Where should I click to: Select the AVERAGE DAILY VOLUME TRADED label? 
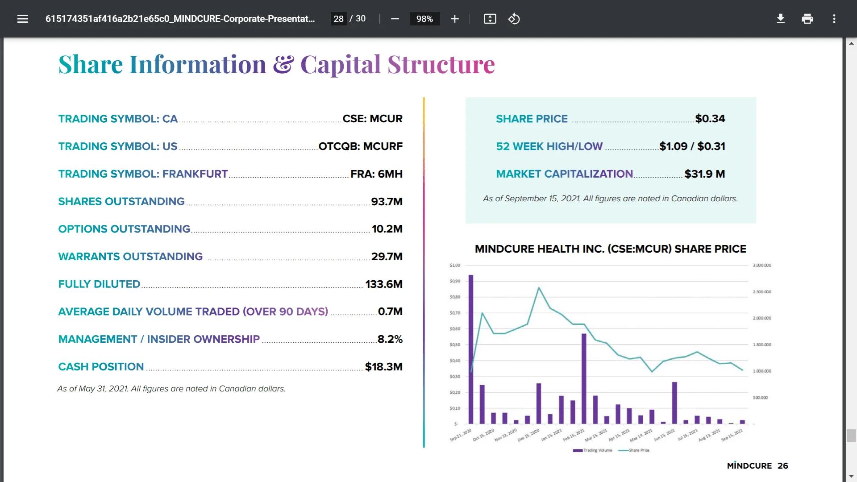point(193,312)
